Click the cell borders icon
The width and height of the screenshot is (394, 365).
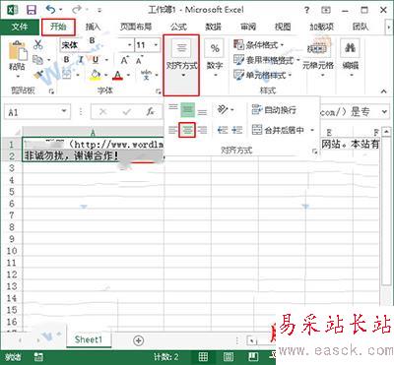click(x=67, y=75)
